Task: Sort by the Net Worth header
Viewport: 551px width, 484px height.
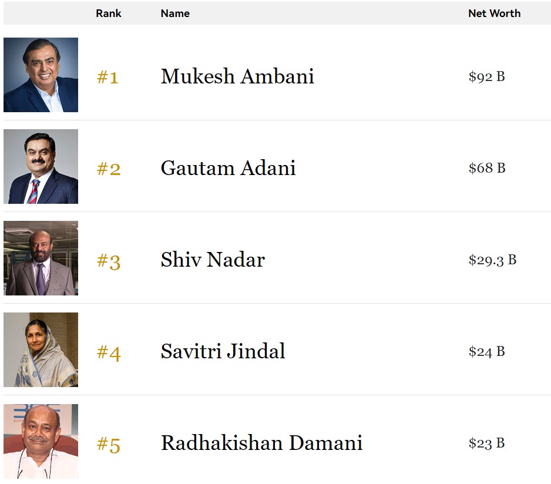Action: point(494,14)
